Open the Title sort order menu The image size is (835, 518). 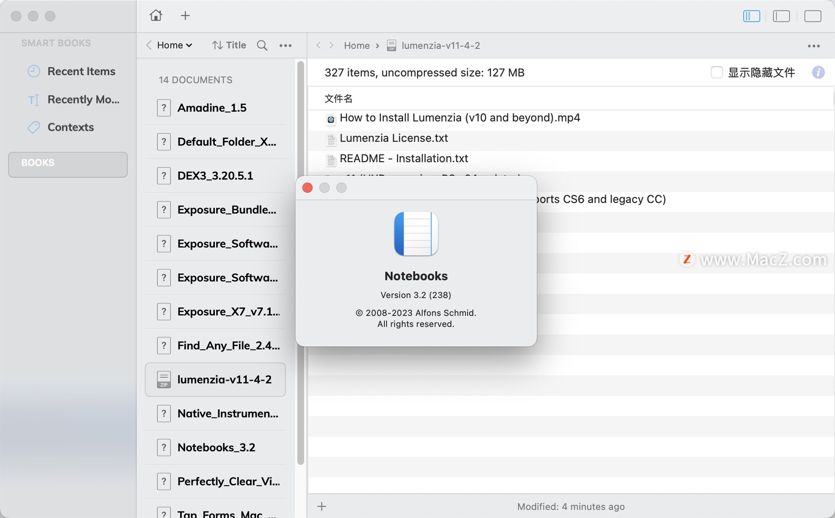click(x=229, y=45)
